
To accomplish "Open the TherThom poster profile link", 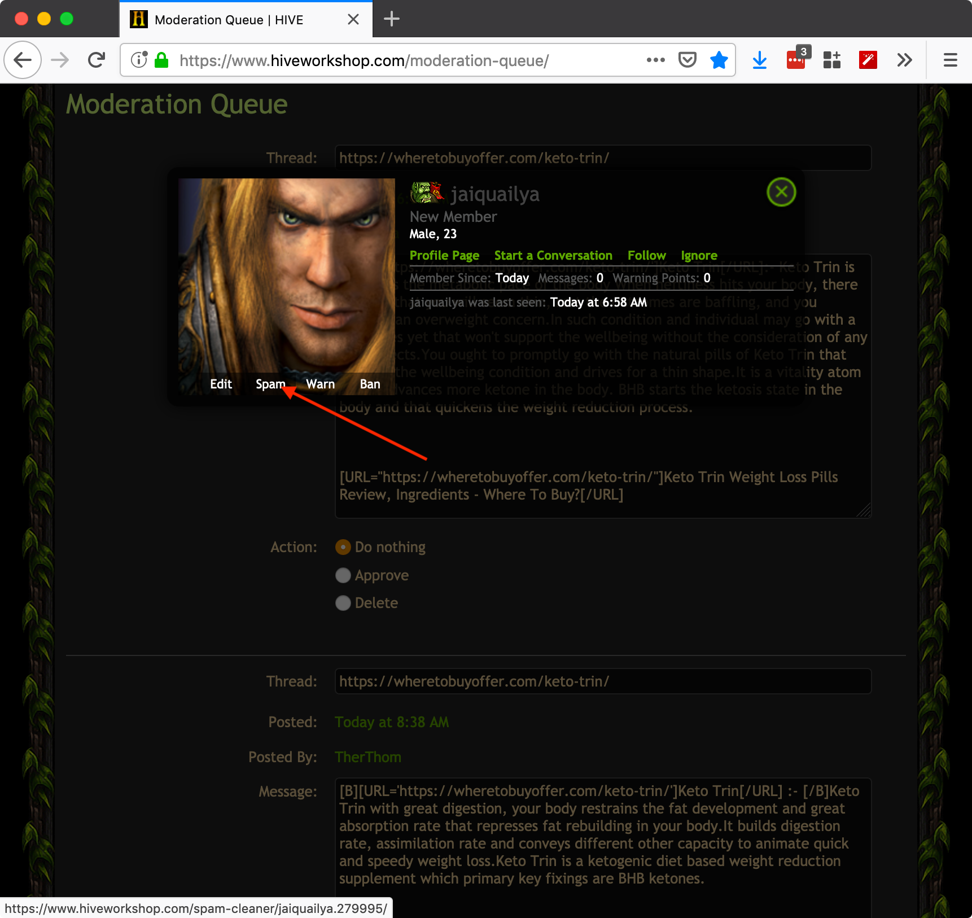I will [x=368, y=757].
